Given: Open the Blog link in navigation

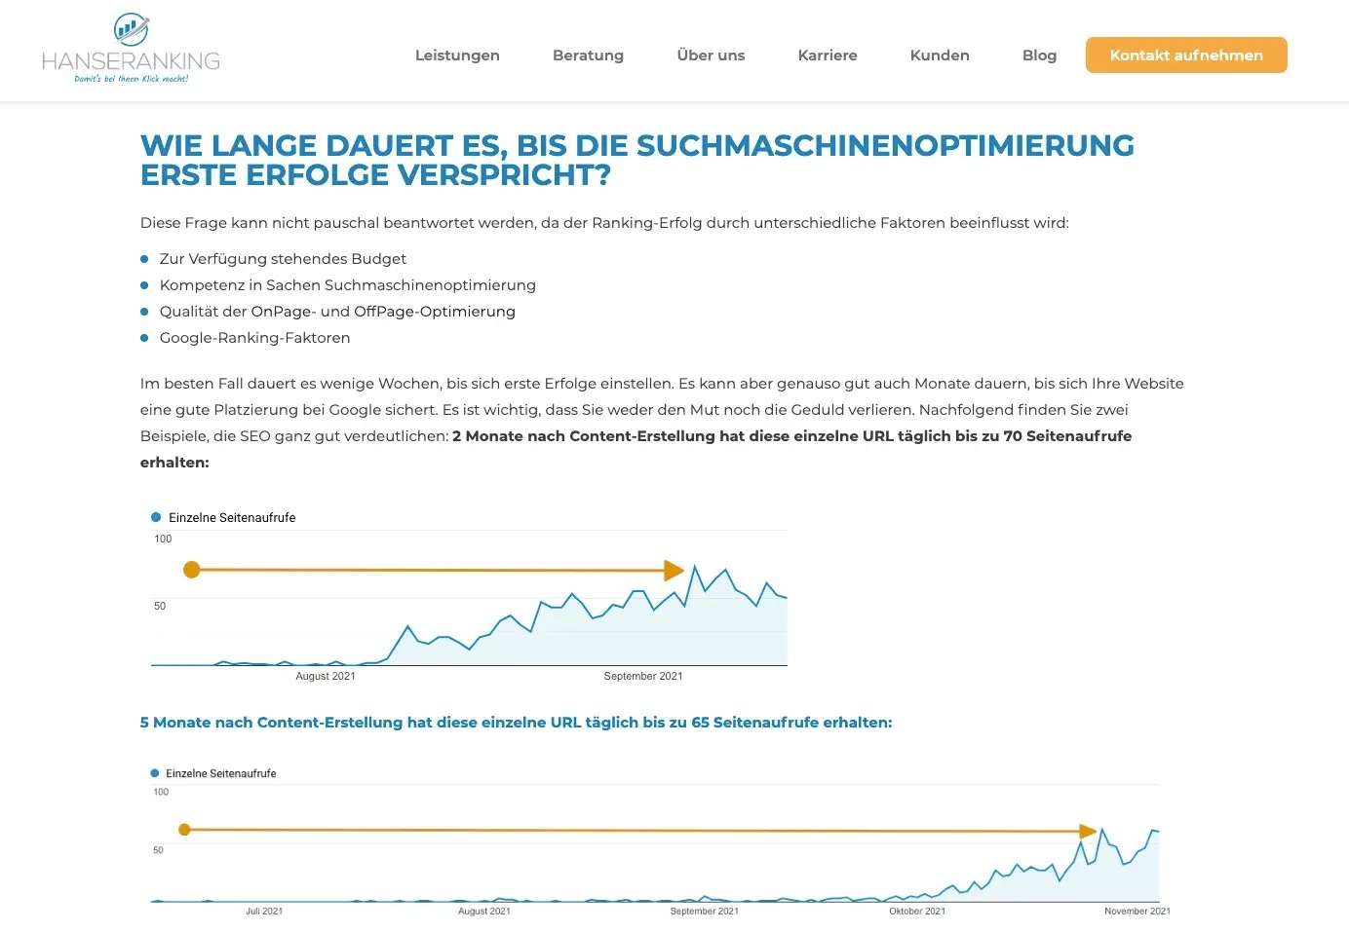Looking at the screenshot, I should [x=1039, y=56].
